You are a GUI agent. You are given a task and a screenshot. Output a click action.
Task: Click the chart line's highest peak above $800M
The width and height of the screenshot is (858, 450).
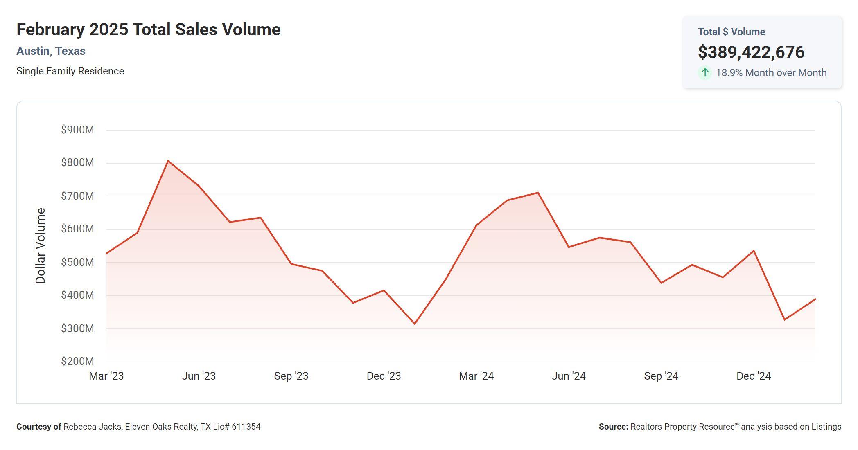click(x=168, y=161)
